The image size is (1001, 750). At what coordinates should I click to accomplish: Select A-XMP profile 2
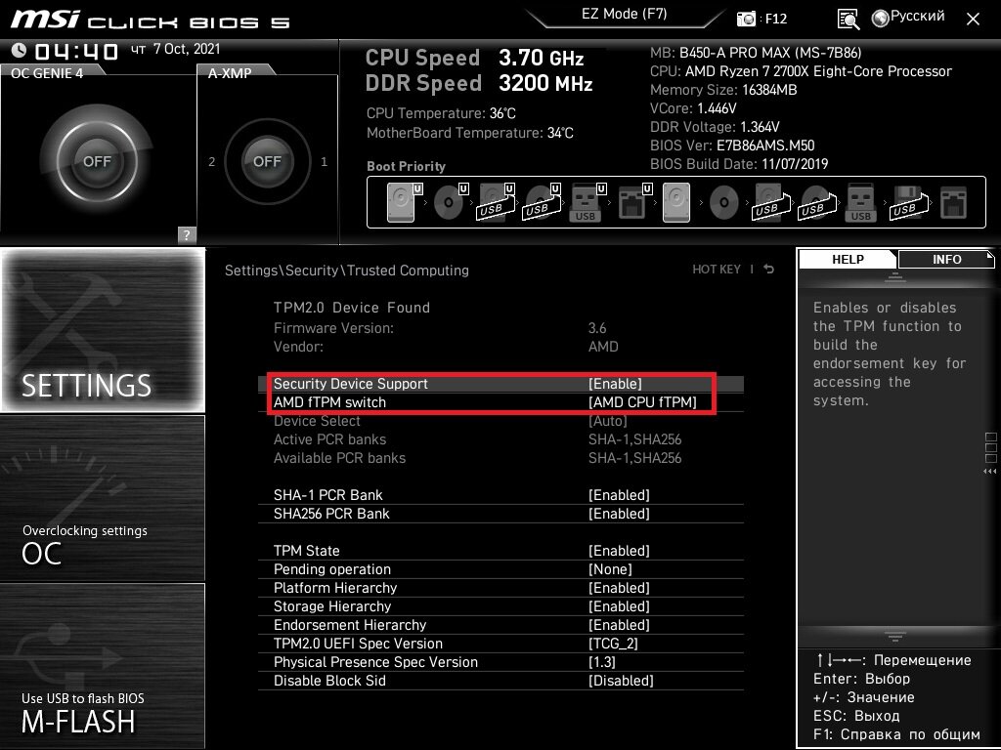(x=212, y=162)
